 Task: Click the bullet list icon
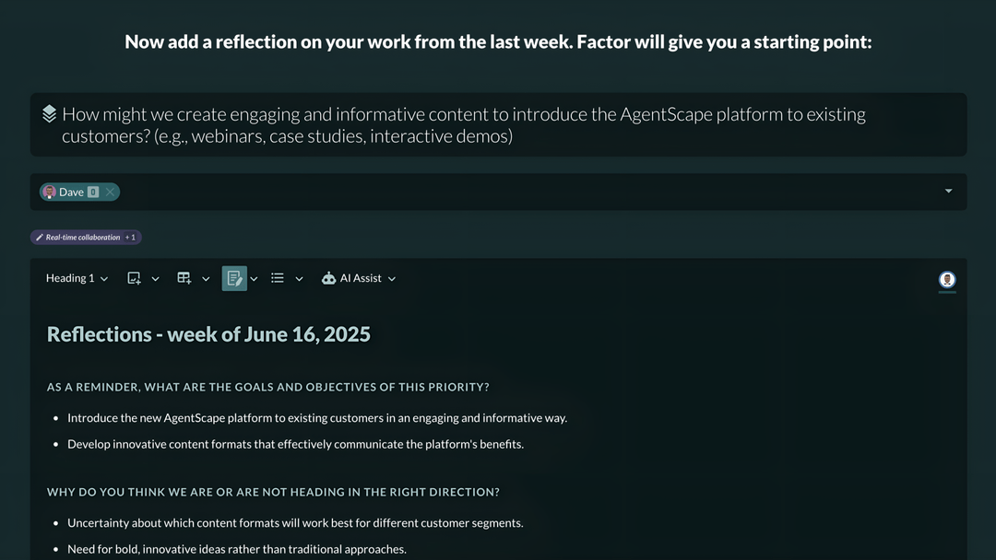click(x=278, y=278)
